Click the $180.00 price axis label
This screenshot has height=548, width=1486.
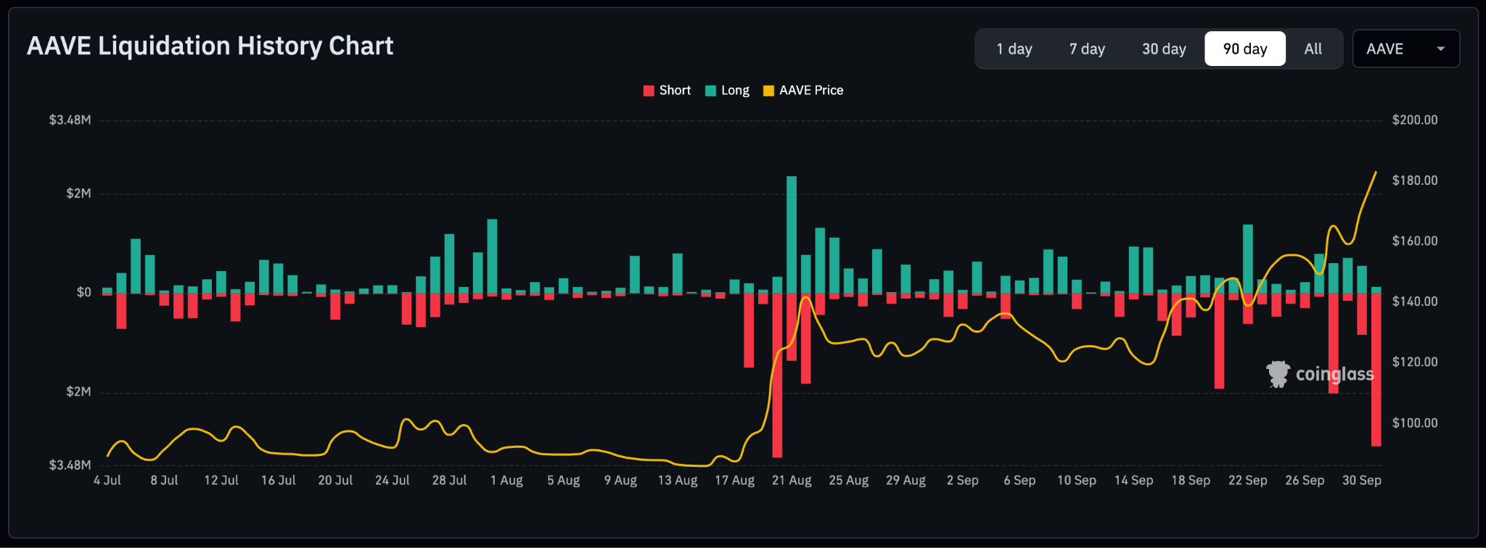point(1415,180)
